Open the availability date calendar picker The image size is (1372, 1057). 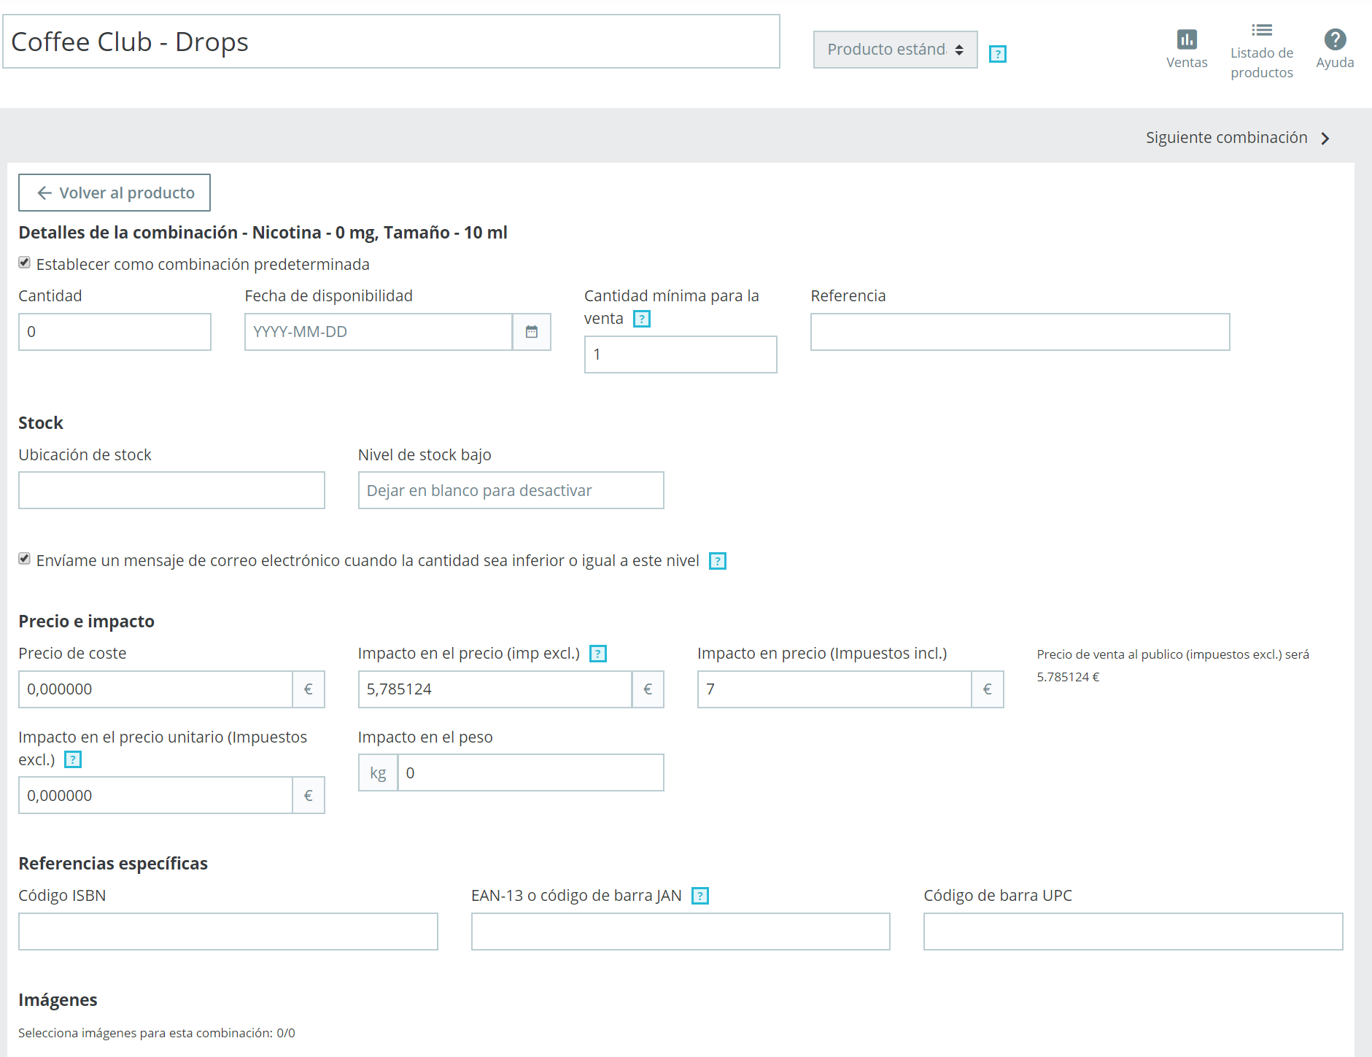tap(532, 332)
